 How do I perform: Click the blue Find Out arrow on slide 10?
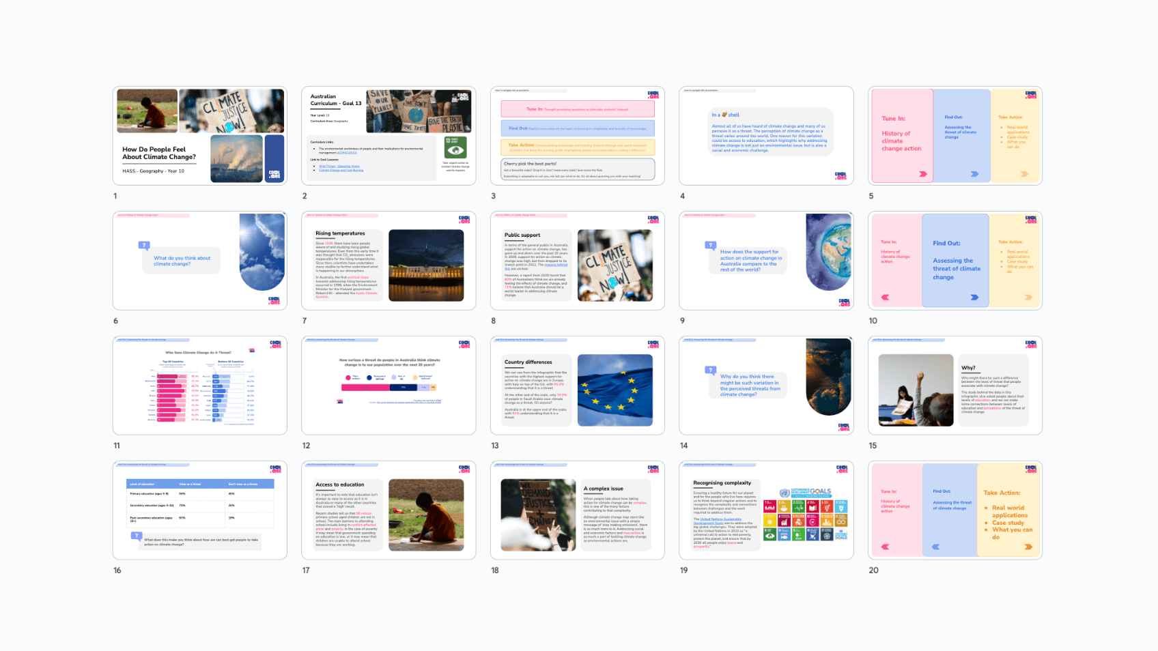(975, 298)
